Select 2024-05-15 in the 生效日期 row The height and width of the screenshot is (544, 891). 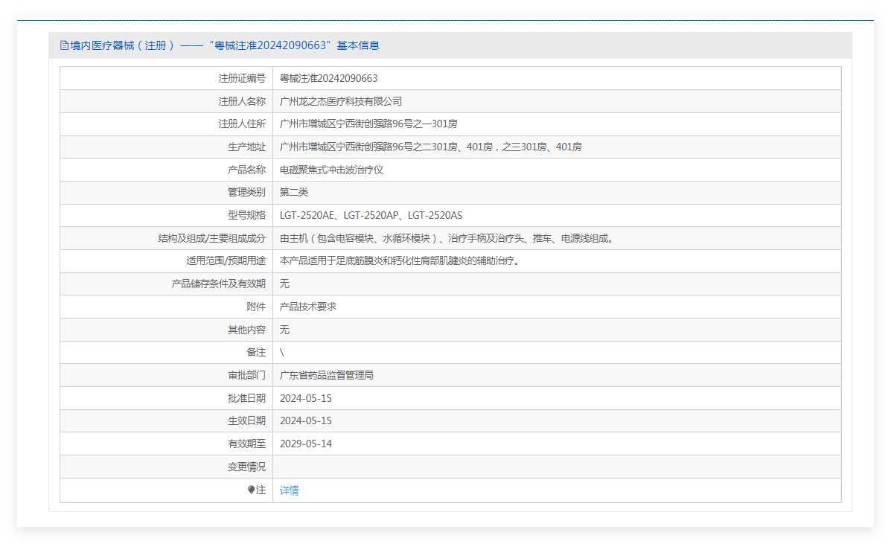point(306,420)
